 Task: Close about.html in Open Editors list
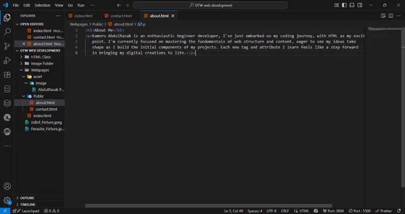pyautogui.click(x=24, y=44)
